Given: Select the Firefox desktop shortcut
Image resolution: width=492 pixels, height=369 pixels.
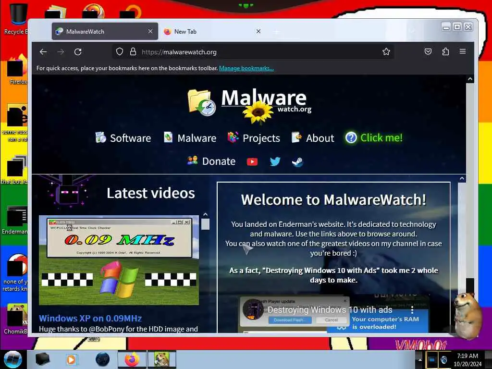Looking at the screenshot, I should [x=17, y=70].
